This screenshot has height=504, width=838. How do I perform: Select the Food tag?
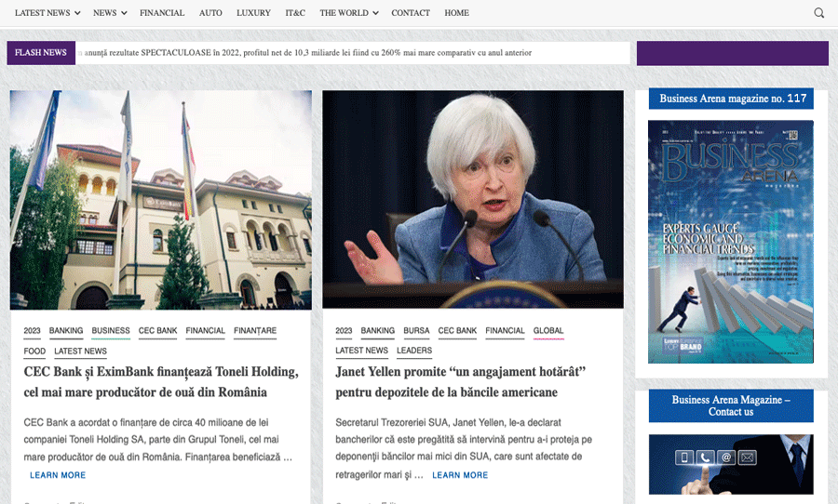[x=34, y=351]
